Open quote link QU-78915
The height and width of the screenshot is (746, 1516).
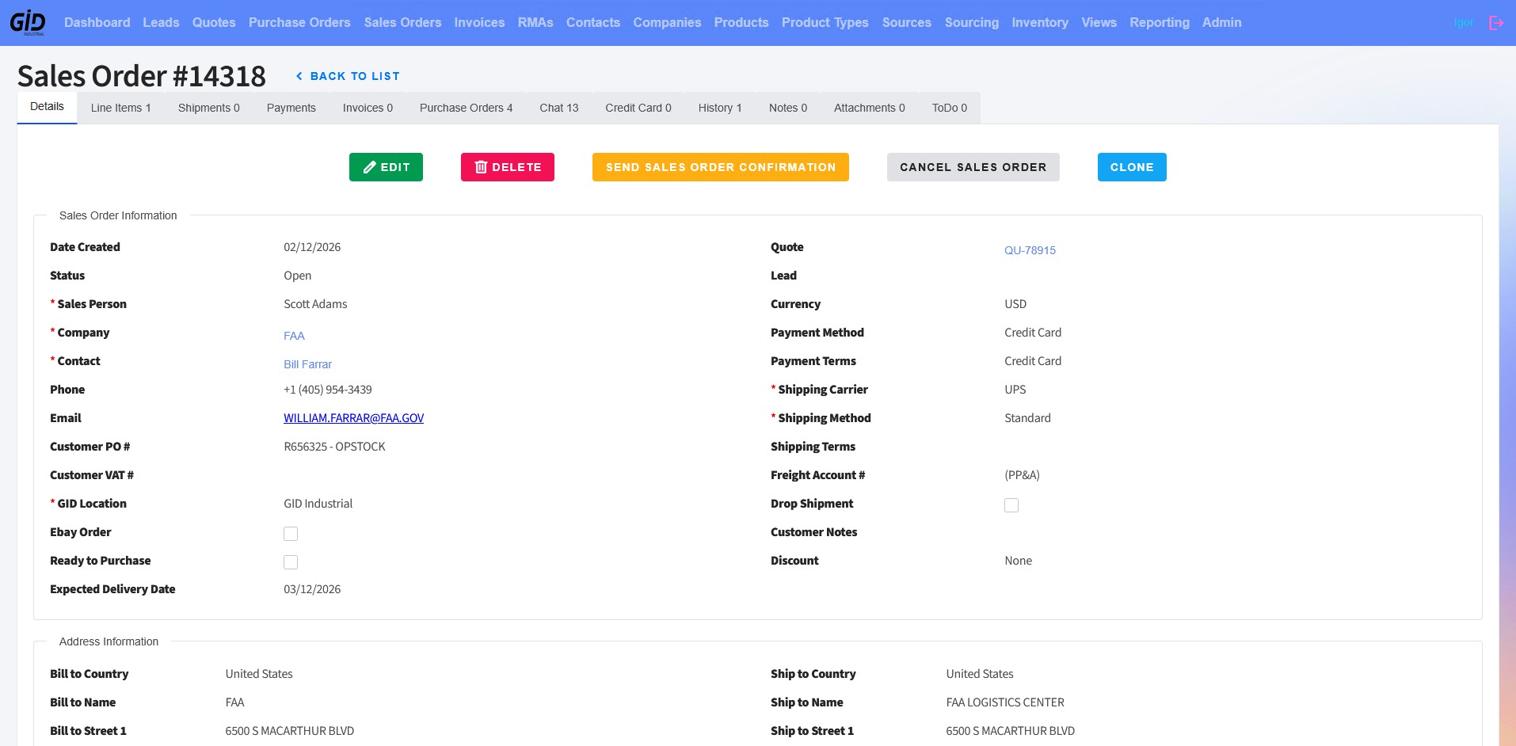[1030, 250]
